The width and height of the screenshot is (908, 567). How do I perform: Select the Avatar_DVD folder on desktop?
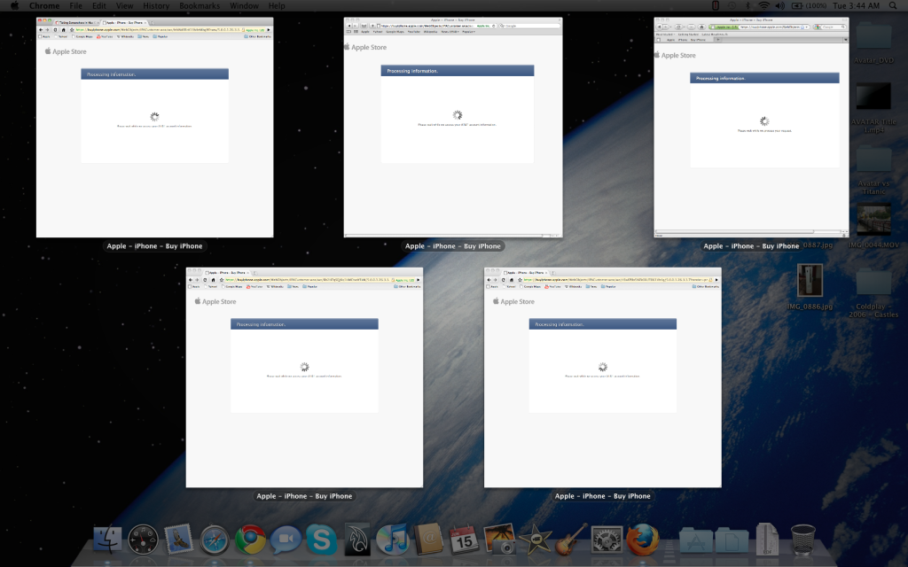(873, 43)
